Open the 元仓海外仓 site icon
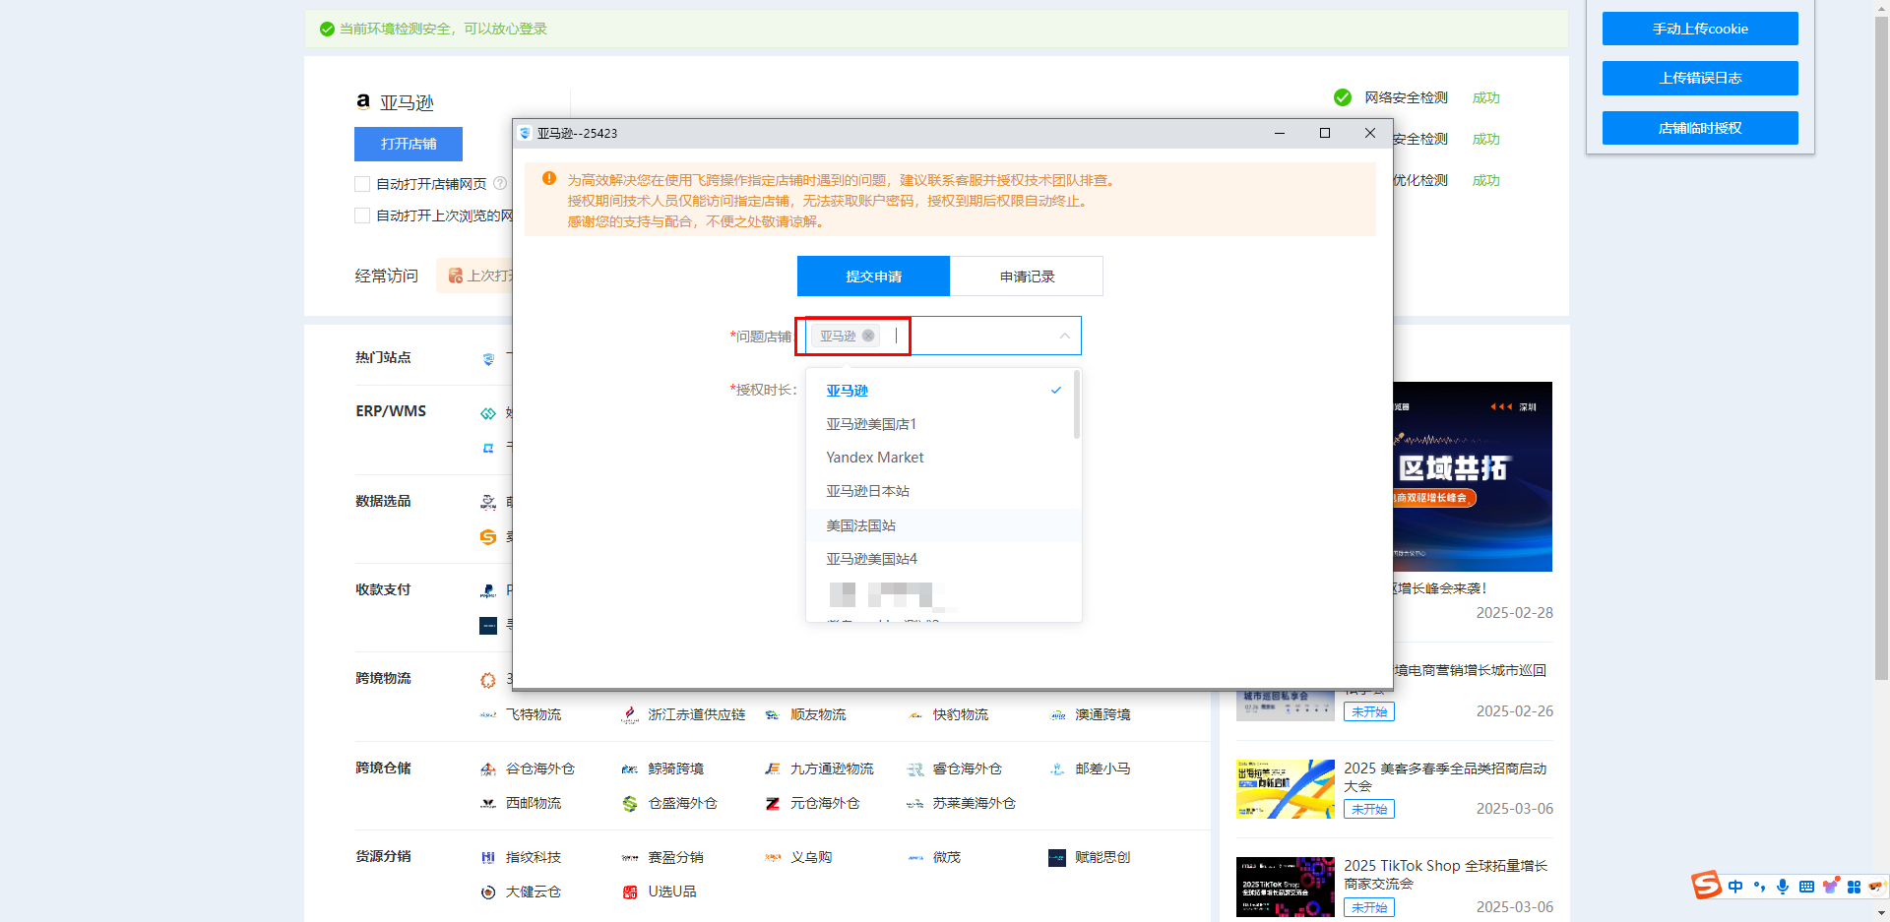The image size is (1890, 922). pos(773,804)
